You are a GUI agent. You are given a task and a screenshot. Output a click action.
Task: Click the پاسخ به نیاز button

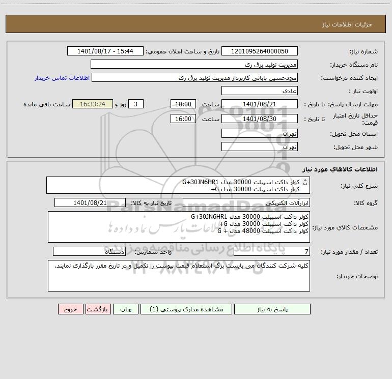click(x=272, y=309)
